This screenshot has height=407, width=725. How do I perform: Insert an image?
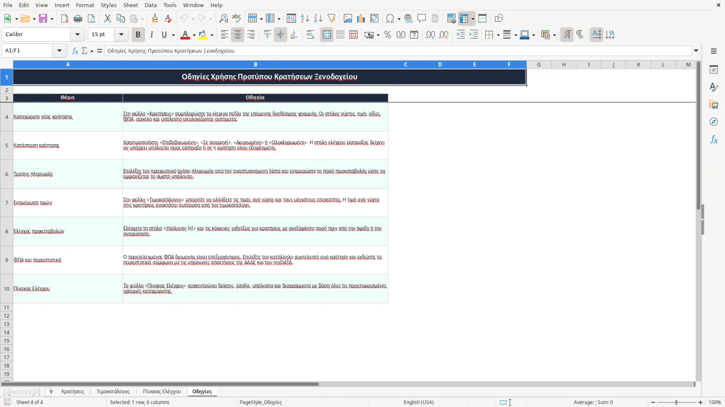coord(349,19)
